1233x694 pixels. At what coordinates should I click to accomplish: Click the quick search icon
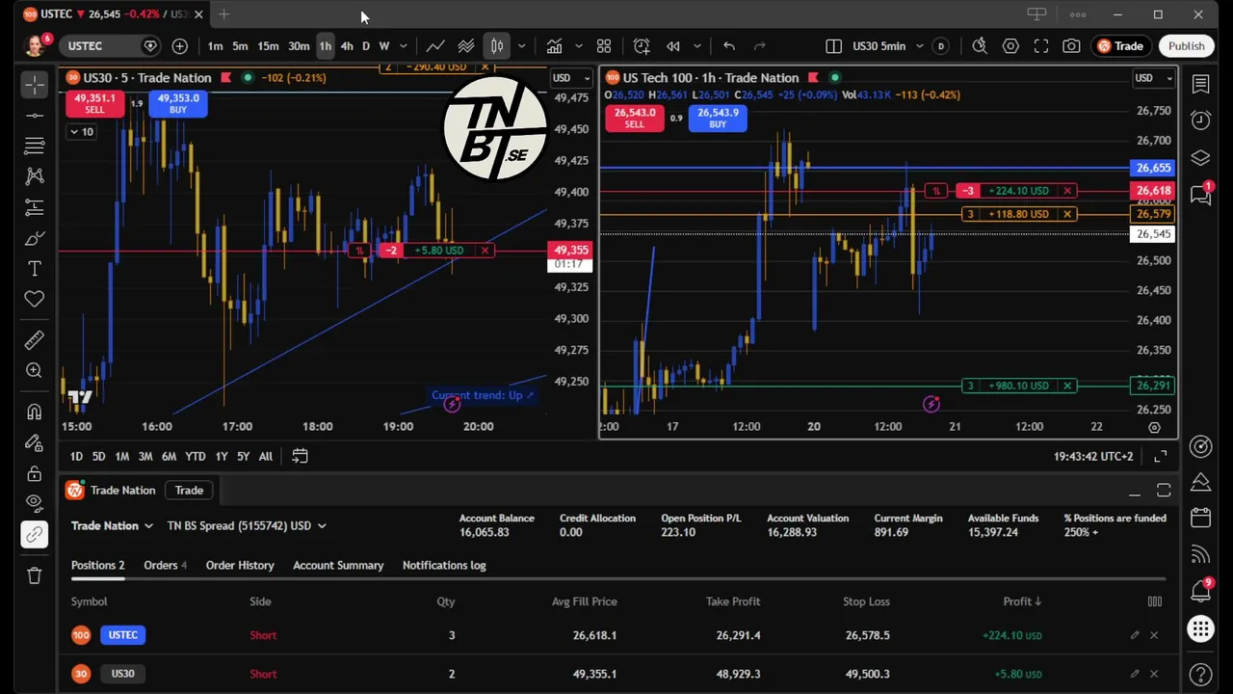point(980,46)
